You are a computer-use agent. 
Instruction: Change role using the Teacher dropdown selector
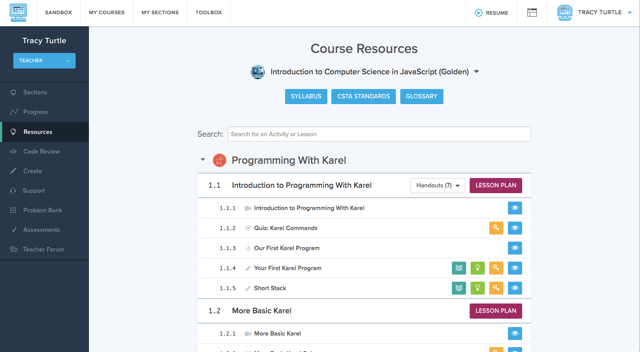(x=44, y=61)
